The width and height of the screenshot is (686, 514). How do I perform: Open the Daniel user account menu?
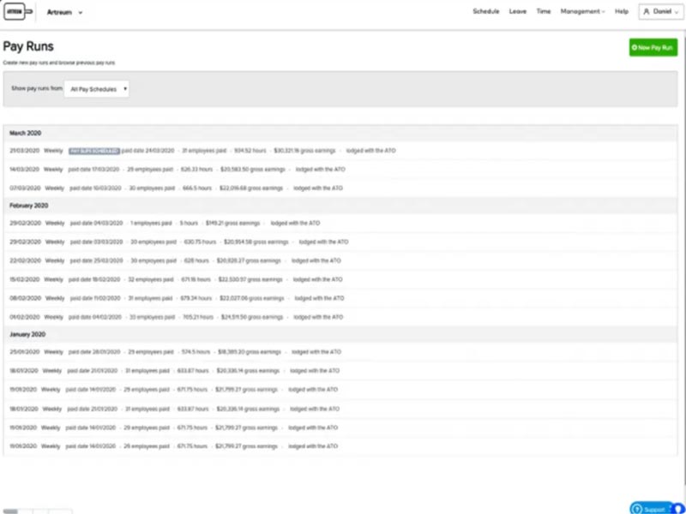pyautogui.click(x=662, y=12)
